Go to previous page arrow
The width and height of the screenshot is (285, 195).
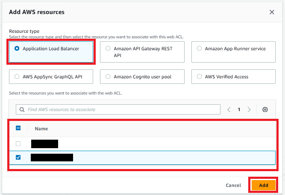click(x=229, y=109)
